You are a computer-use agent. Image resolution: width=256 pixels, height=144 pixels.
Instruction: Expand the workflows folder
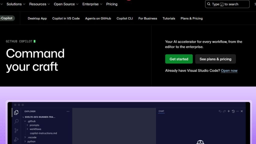point(34,129)
